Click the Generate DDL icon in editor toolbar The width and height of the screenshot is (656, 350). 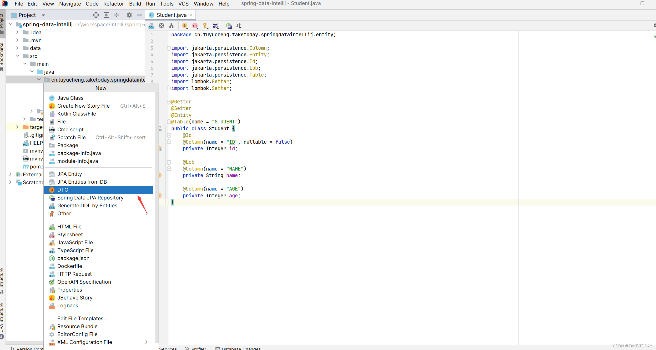152,26
